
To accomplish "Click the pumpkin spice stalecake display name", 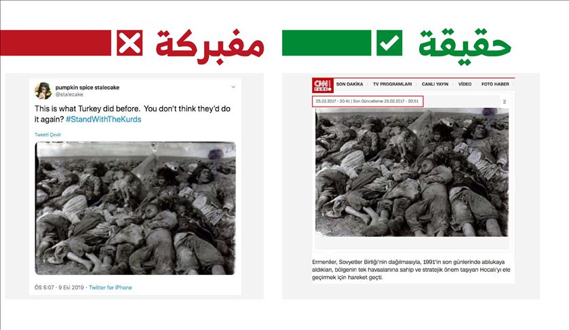I will (x=87, y=87).
